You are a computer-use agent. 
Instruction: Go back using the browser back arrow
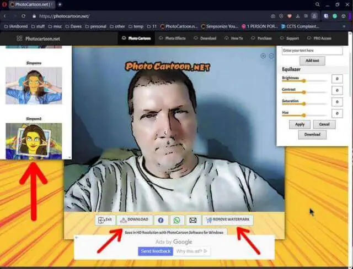(x=5, y=16)
